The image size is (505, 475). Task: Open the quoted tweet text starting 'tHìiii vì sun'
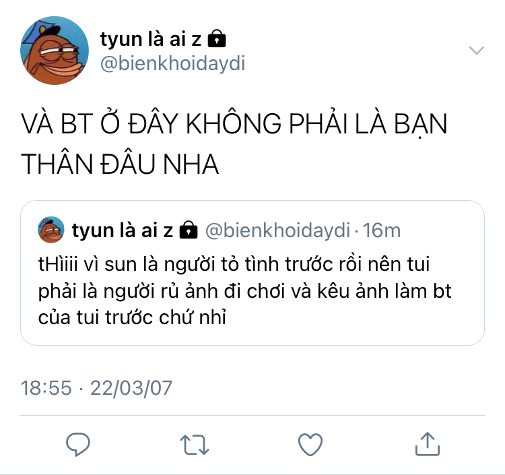pos(245,290)
